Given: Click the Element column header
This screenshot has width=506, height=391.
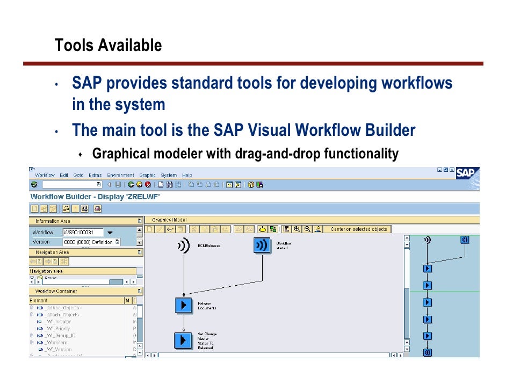Looking at the screenshot, I should (x=76, y=300).
